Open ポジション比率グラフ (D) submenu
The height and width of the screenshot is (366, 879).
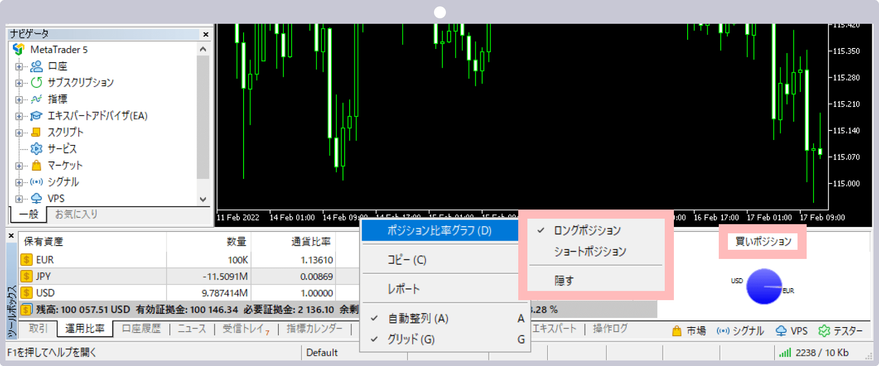(x=440, y=231)
